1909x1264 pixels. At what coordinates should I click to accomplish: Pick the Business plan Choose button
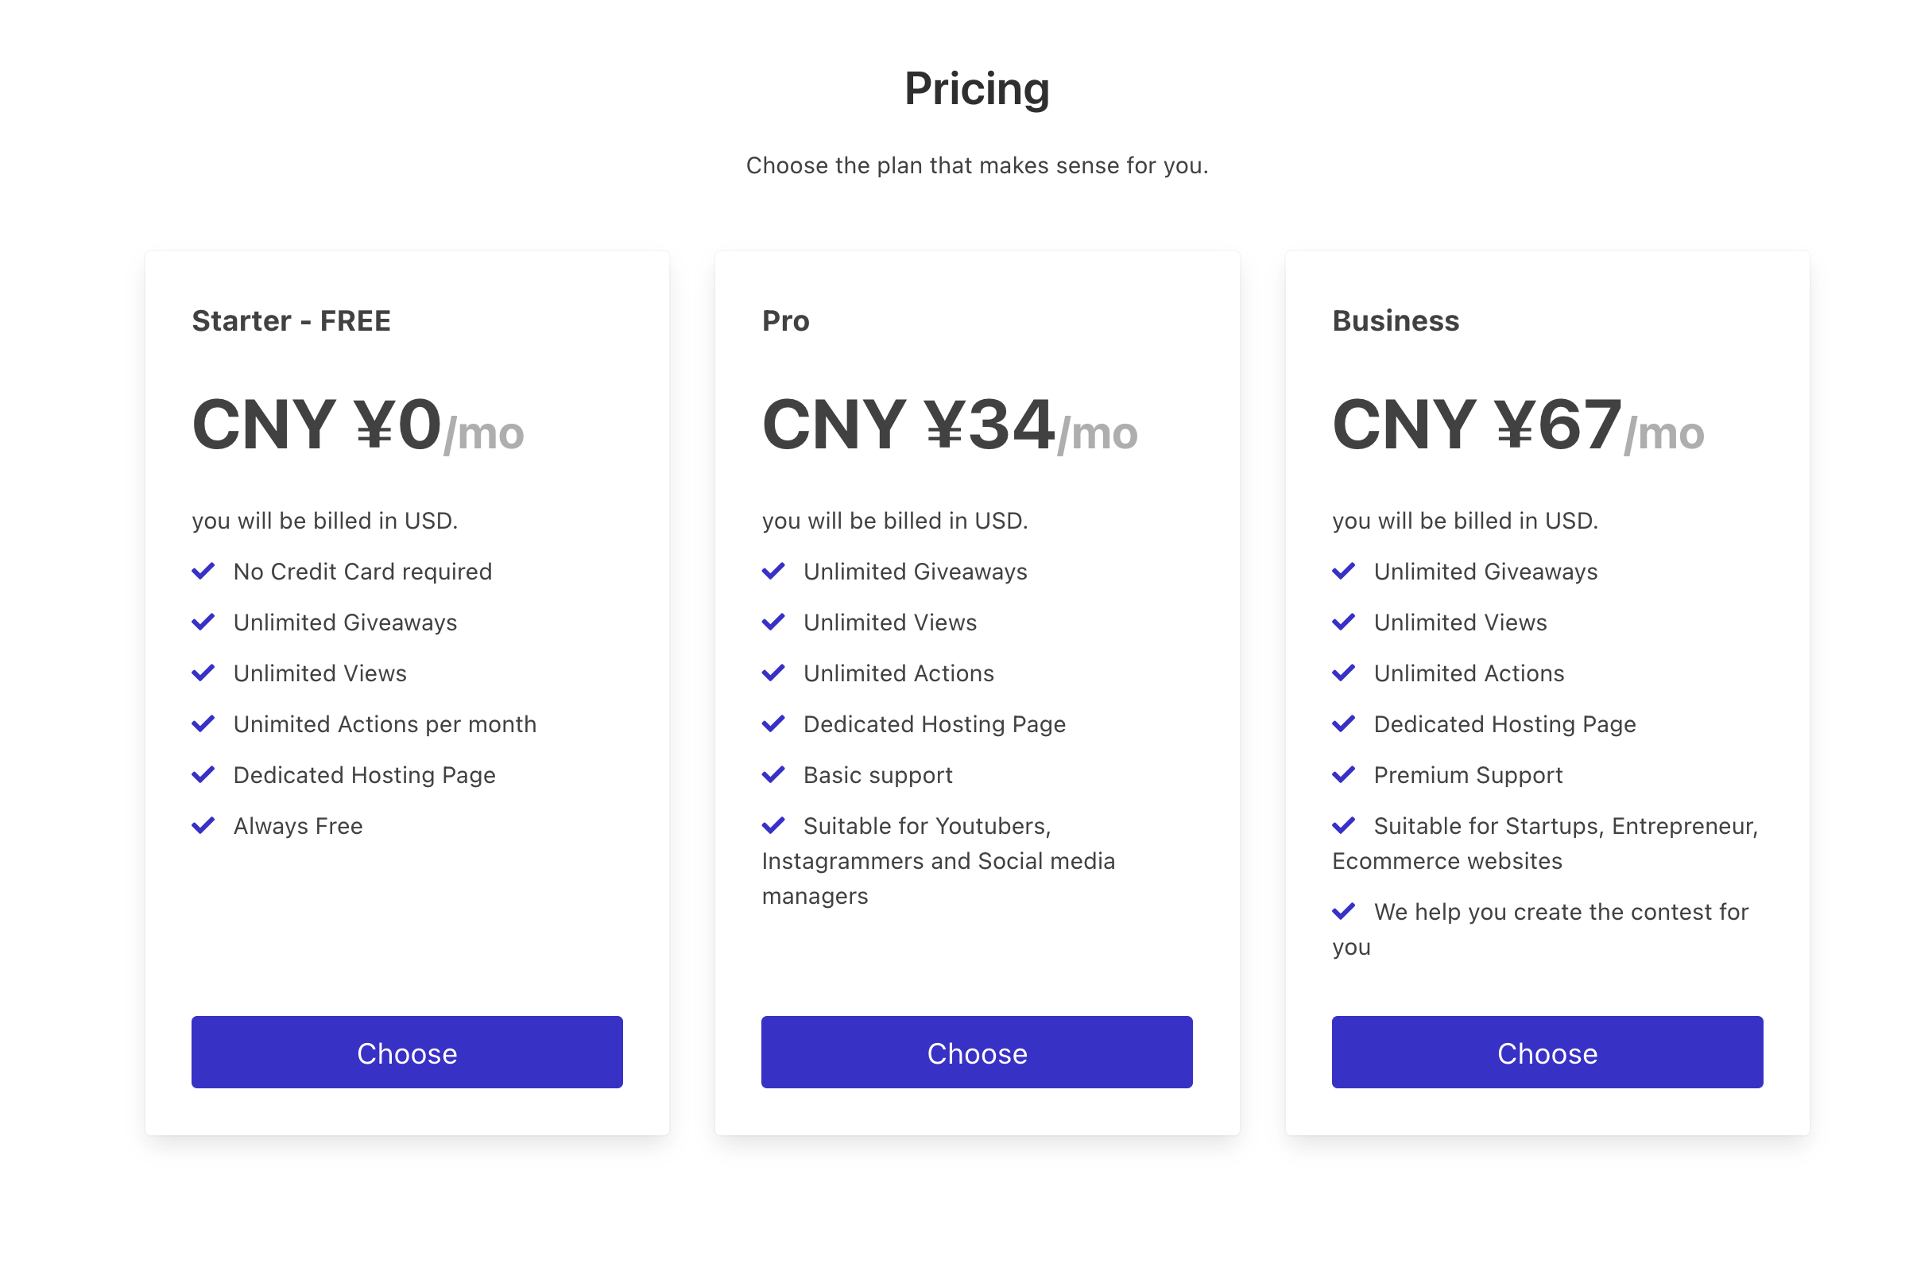(1547, 1052)
